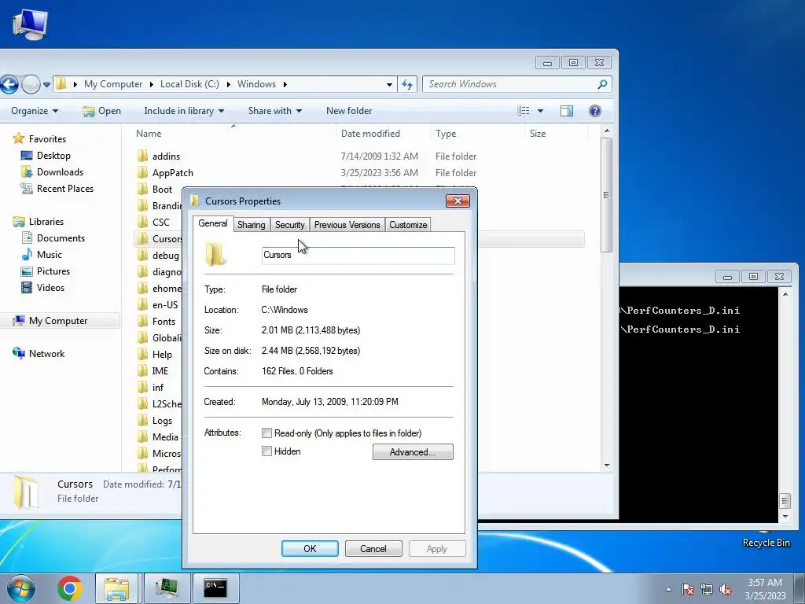
Task: Open Music library
Action: (50, 255)
